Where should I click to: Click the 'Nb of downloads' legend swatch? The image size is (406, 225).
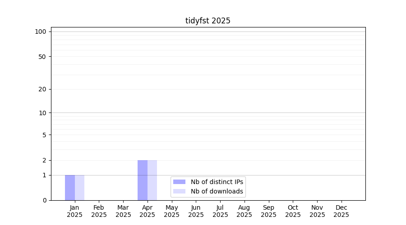click(x=179, y=191)
